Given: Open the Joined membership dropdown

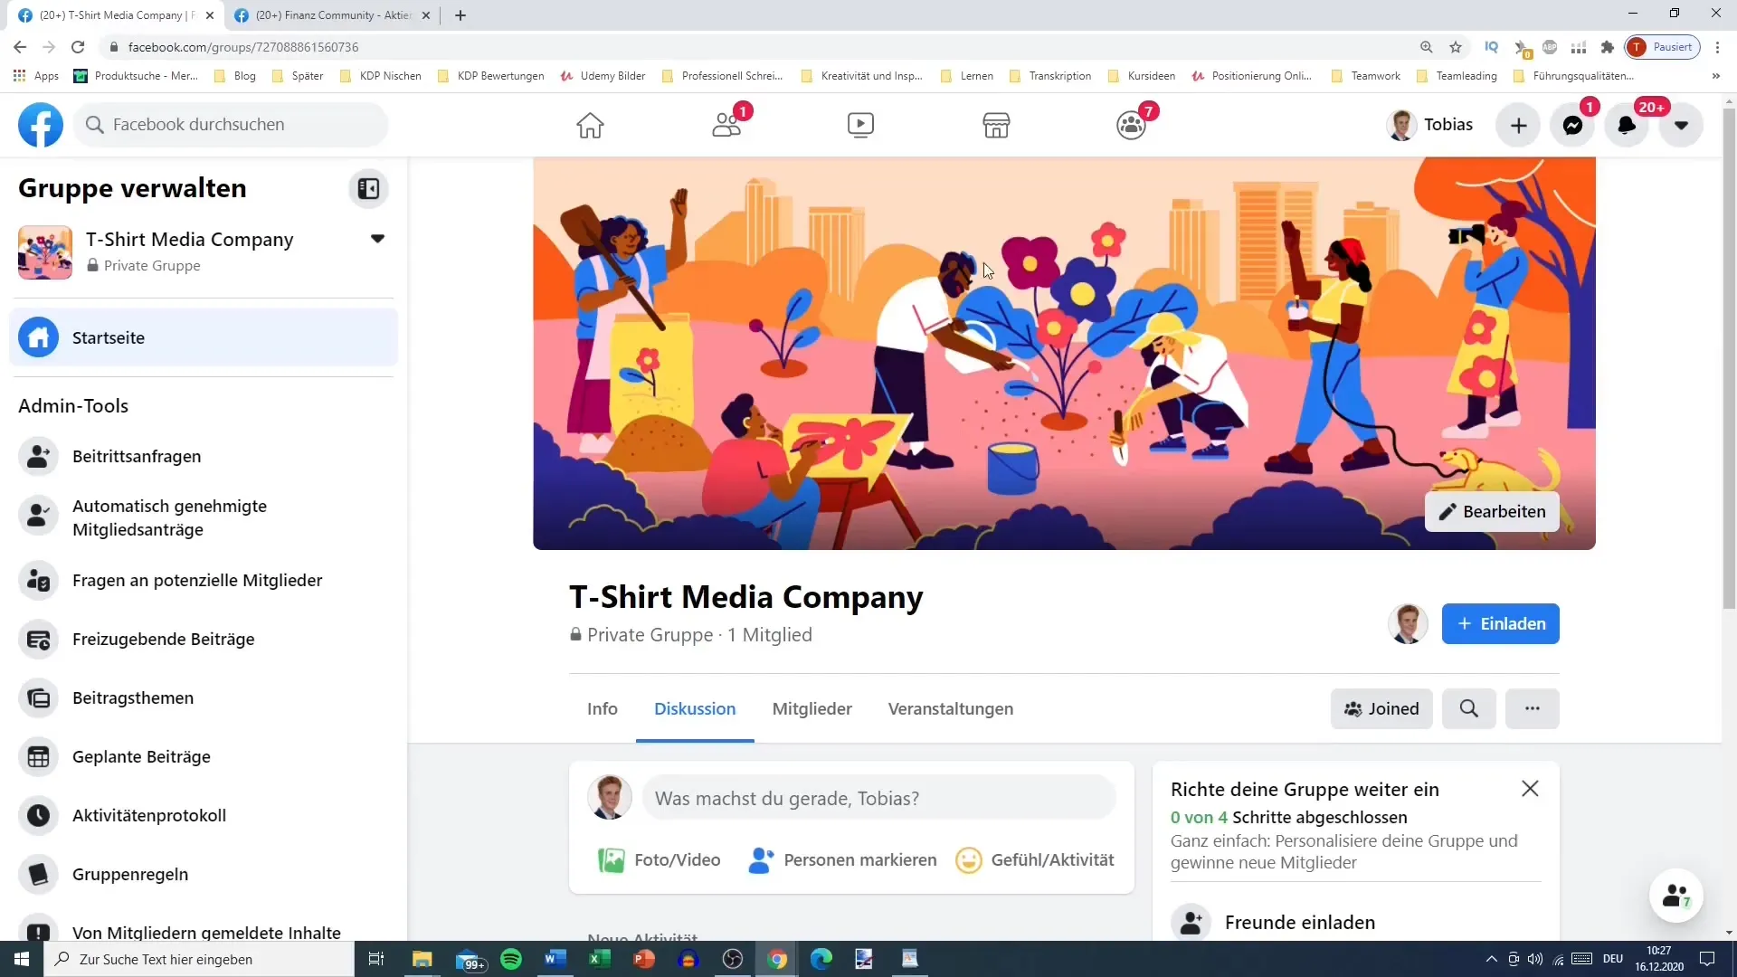Looking at the screenshot, I should pos(1381,708).
